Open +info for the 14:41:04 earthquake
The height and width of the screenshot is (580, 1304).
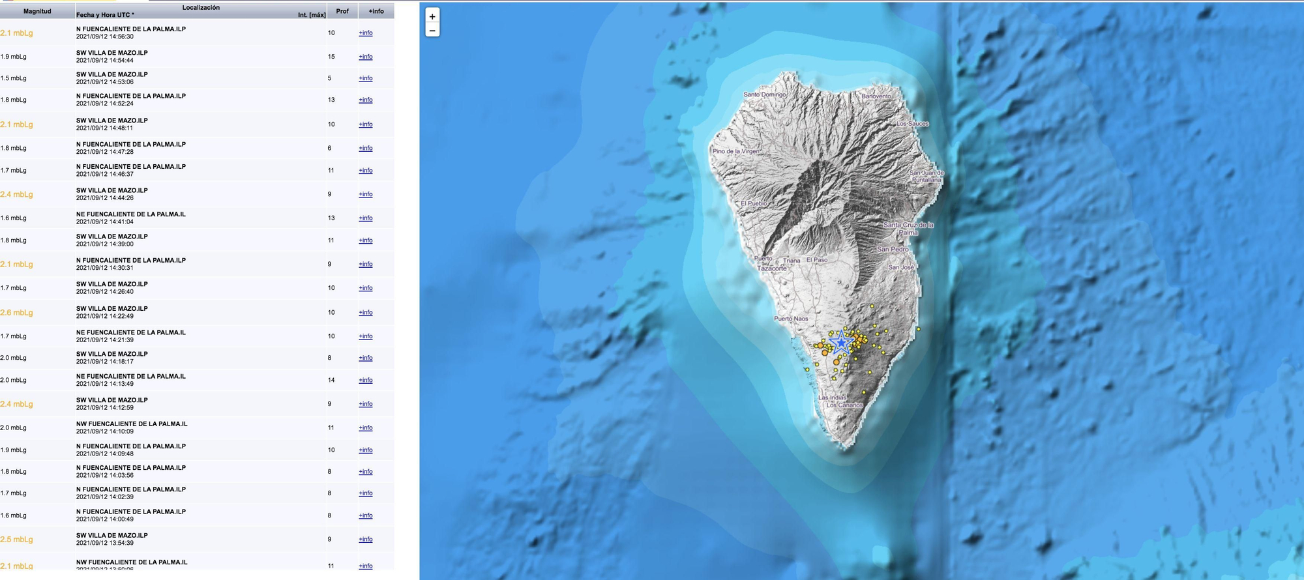click(x=366, y=218)
